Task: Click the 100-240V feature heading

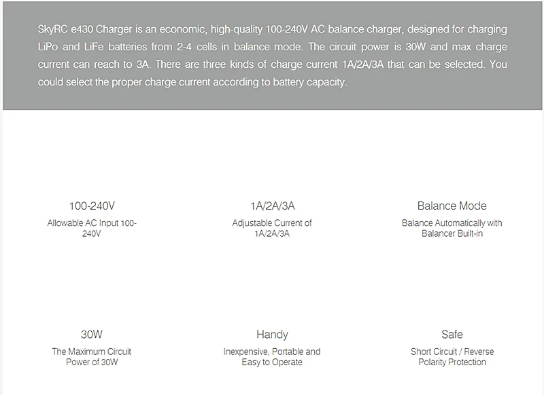Action: (x=92, y=206)
